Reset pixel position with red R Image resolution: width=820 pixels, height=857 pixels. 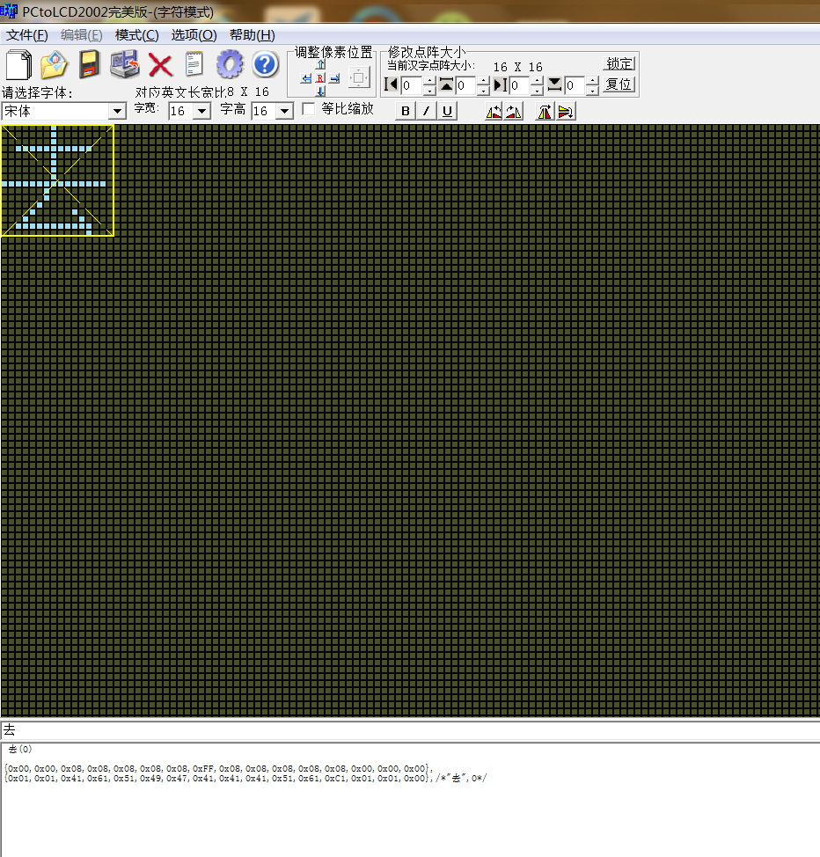pos(319,78)
